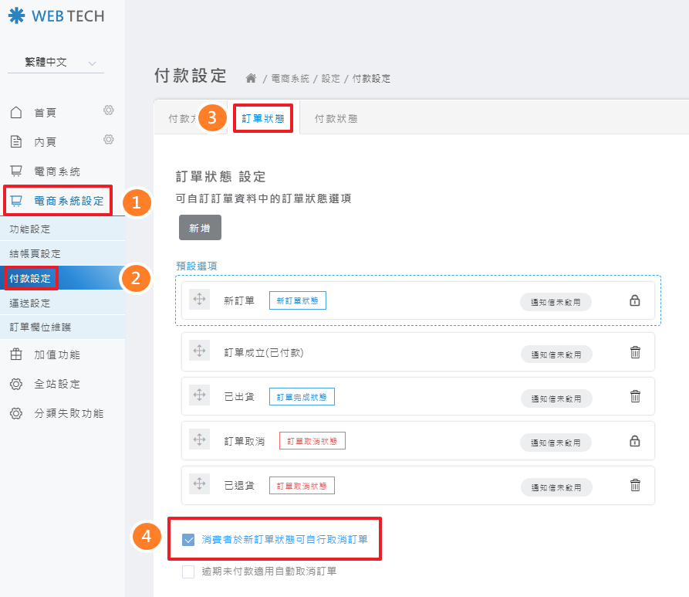Expand the 全站設定 sidebar section
Screen dimensions: 689x597
[x=56, y=384]
